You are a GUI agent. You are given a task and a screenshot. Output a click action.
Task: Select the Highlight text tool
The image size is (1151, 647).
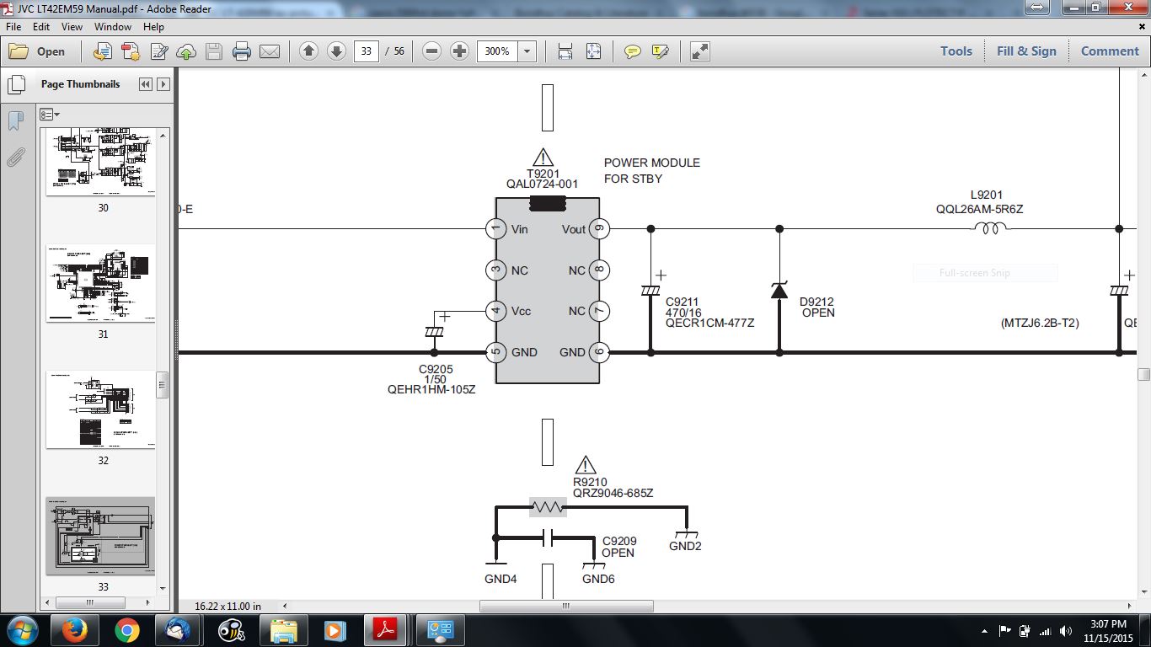[x=660, y=51]
